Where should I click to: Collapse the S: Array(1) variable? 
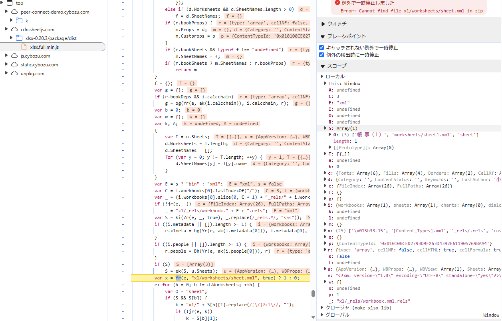325,128
